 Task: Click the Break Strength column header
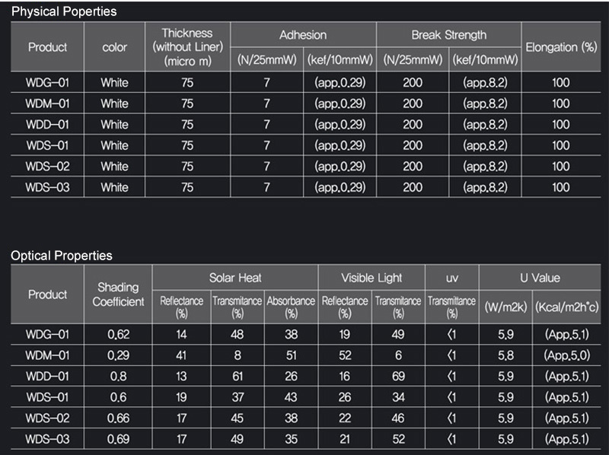[448, 35]
